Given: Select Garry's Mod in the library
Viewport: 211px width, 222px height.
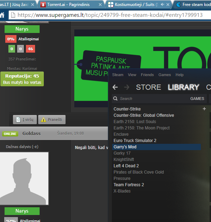Looking at the screenshot, I should [157, 147].
